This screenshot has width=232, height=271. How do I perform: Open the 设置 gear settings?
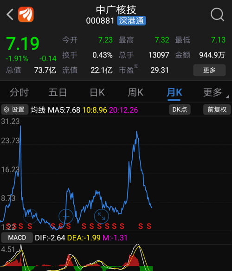[14, 110]
